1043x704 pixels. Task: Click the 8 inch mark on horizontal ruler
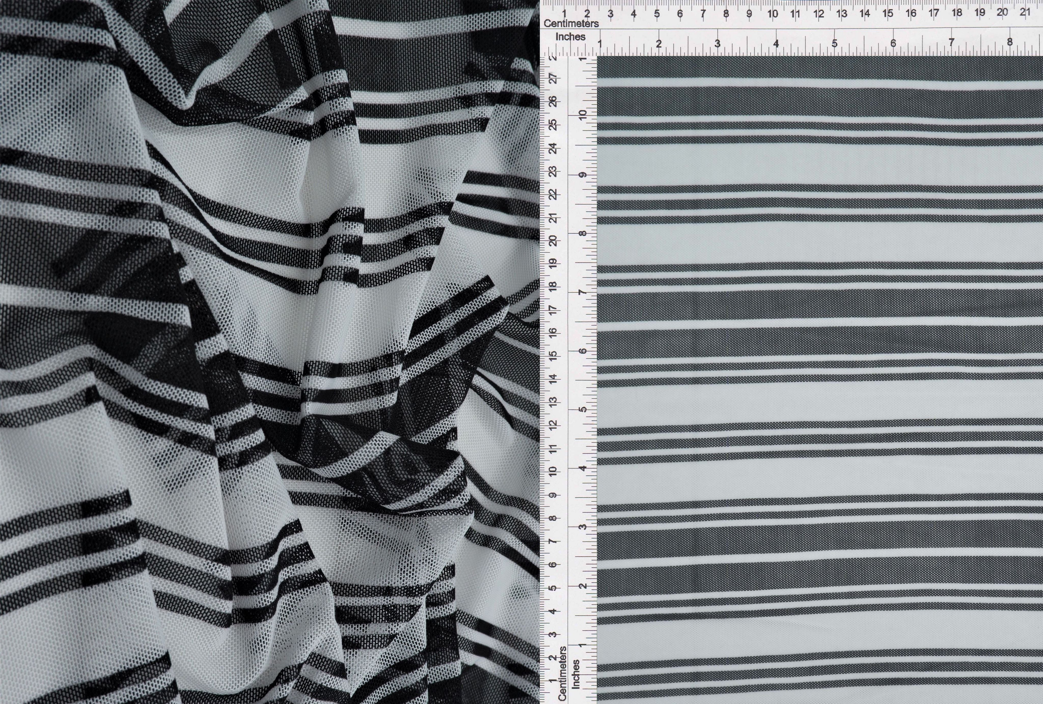click(1010, 42)
